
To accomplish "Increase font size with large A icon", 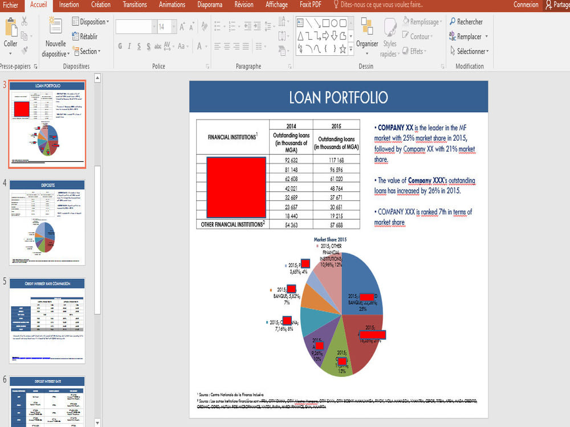I will click(x=182, y=26).
